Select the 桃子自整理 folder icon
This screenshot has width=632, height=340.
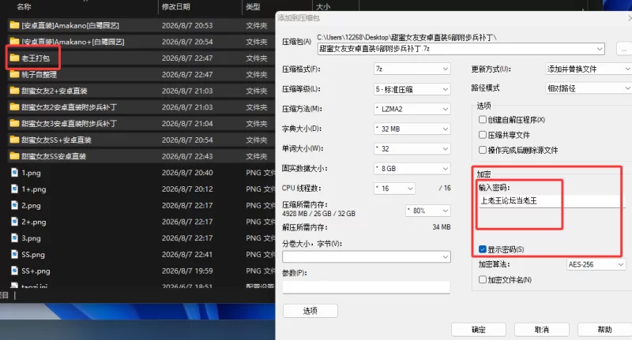click(14, 74)
